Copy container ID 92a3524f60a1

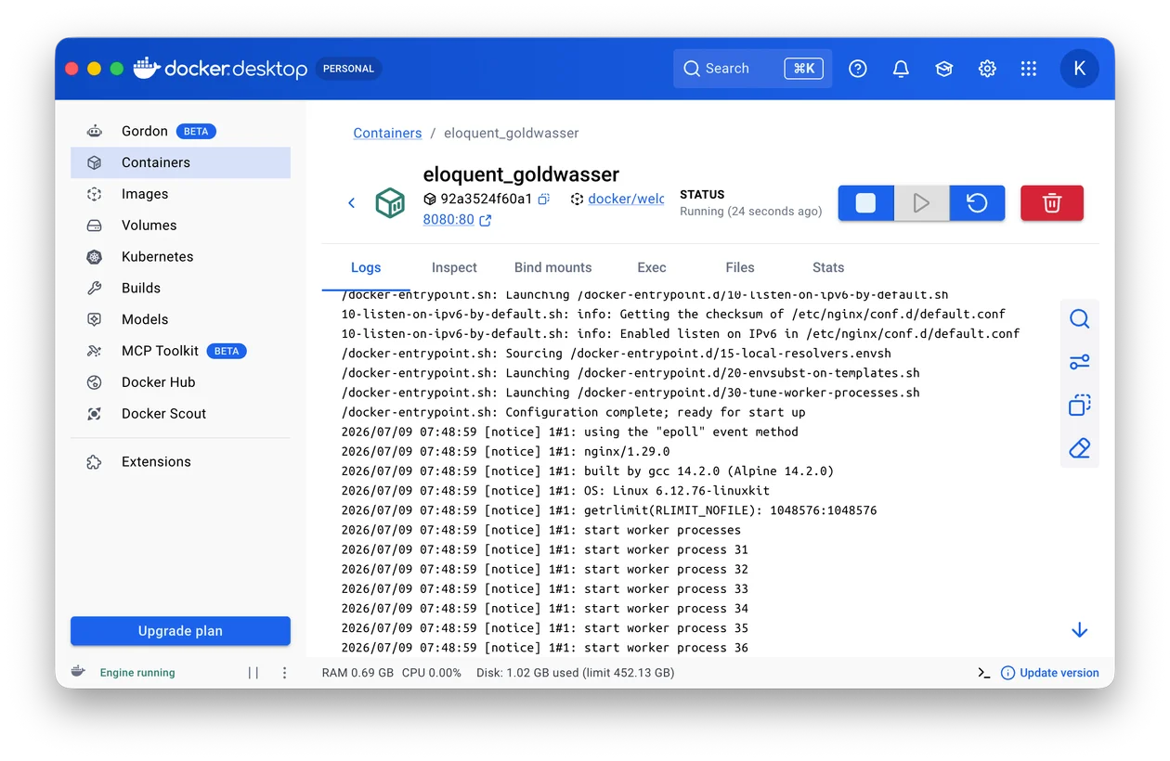(544, 199)
